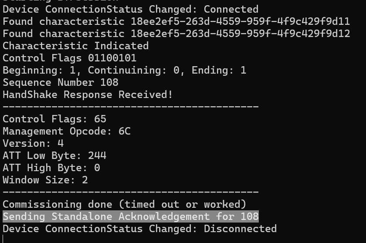Viewport: 366px width, 243px height.
Task: Click the dashed separator below Window Size
Action: [131, 192]
